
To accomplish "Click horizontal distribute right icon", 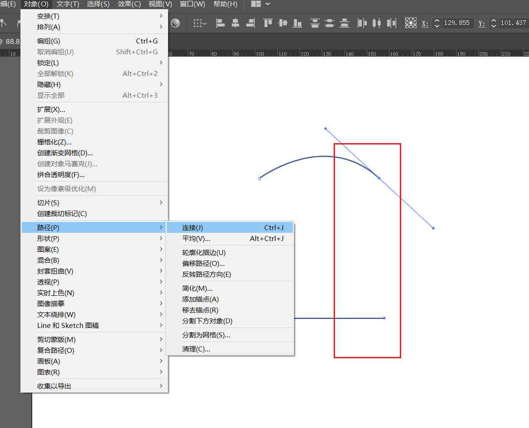I will (x=391, y=23).
